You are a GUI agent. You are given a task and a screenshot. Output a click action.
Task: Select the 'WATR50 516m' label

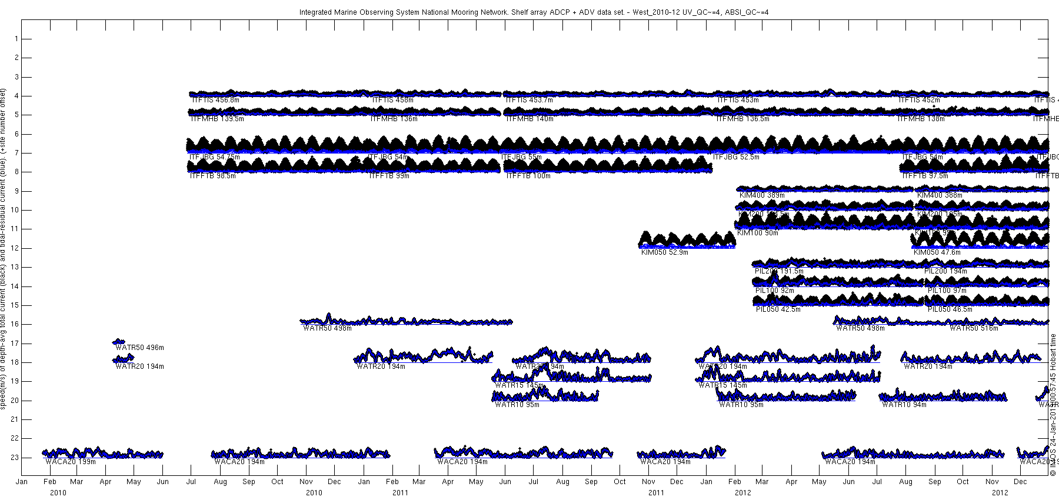[974, 328]
